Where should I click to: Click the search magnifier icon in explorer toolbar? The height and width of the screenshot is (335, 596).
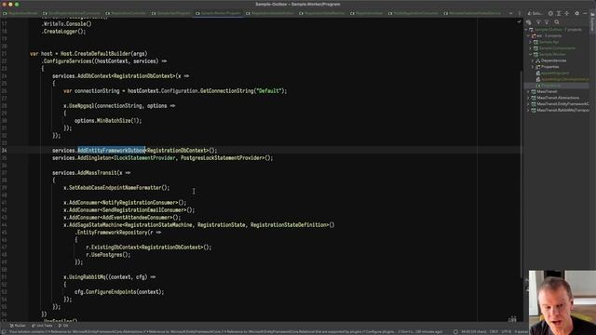(557, 22)
